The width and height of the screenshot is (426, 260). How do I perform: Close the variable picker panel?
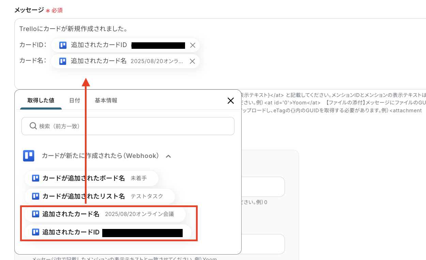[x=231, y=101]
